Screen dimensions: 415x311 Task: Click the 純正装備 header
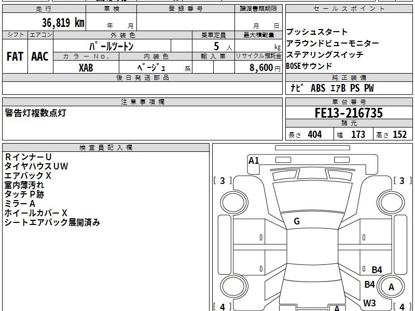[349, 78]
